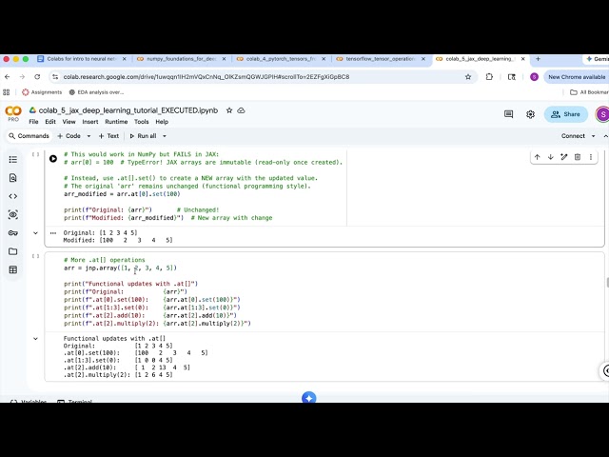Move cell down with arrow icon
Viewport: 609px width, 457px height.
(550, 157)
